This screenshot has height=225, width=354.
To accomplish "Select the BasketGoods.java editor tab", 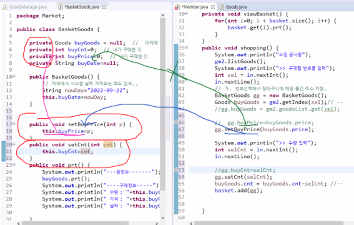I will coord(82,7).
